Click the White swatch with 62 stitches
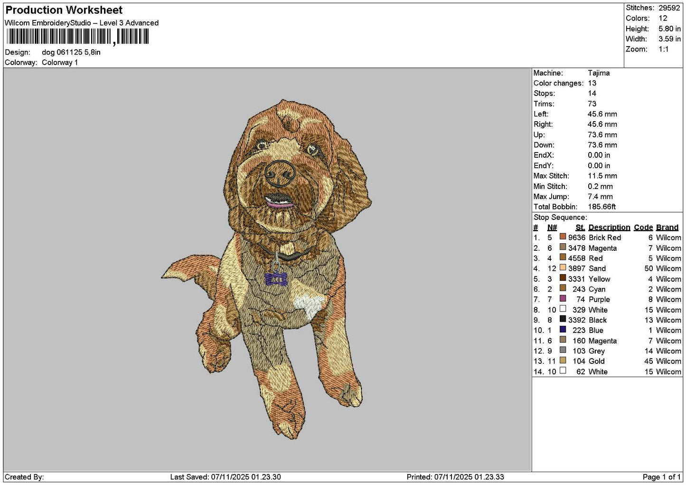686x485 pixels. click(563, 371)
